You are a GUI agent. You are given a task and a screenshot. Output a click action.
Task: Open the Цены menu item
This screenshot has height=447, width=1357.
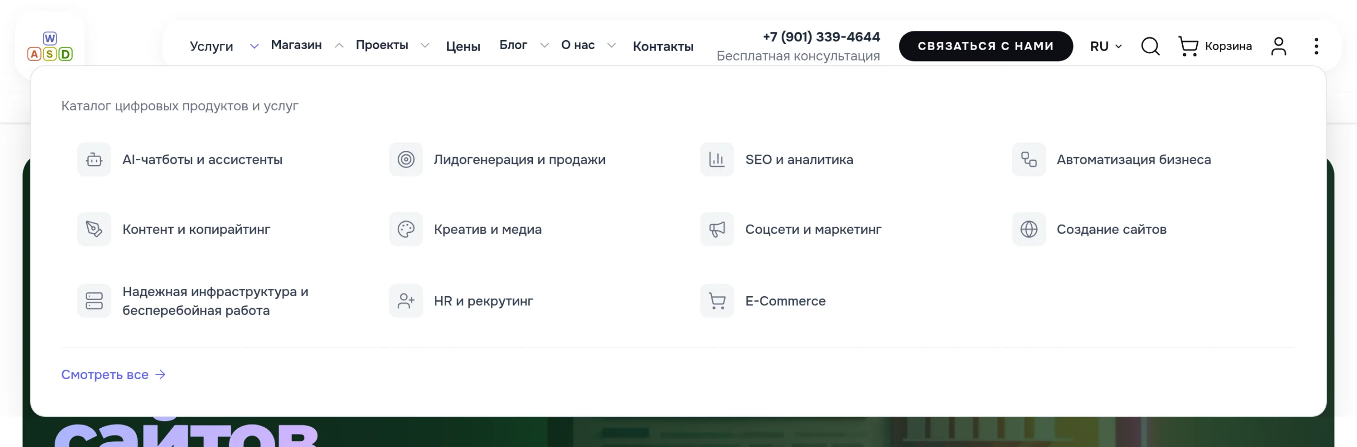coord(463,46)
